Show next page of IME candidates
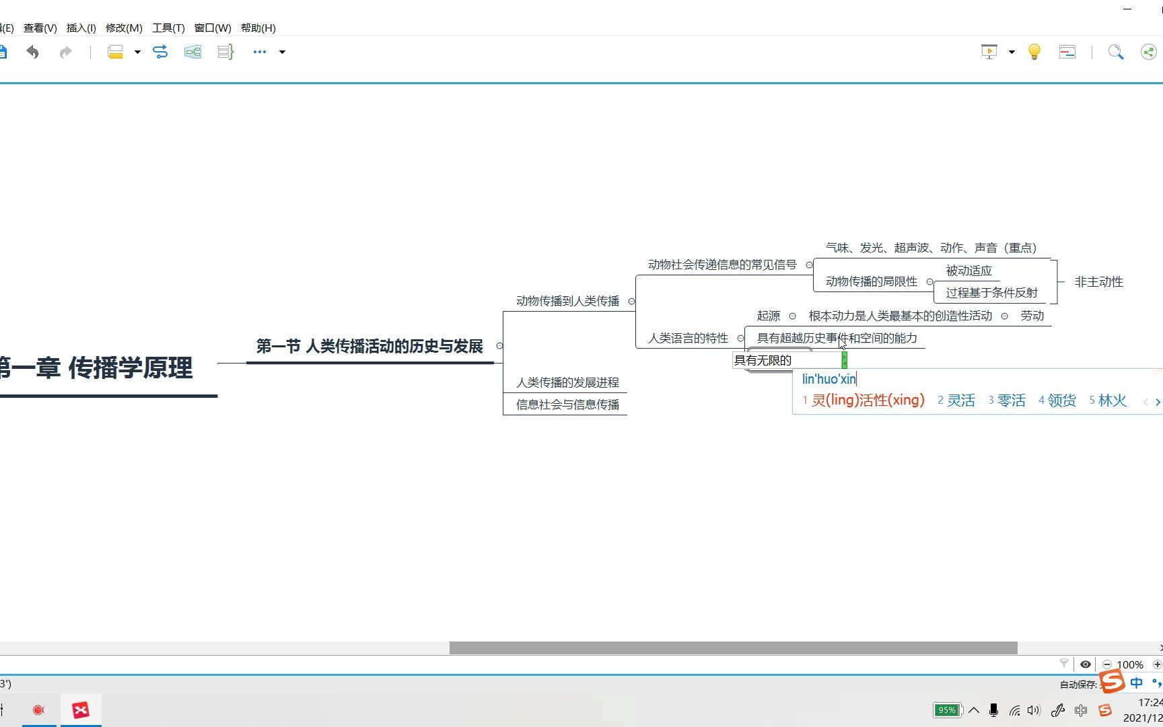1163x727 pixels. (x=1158, y=402)
